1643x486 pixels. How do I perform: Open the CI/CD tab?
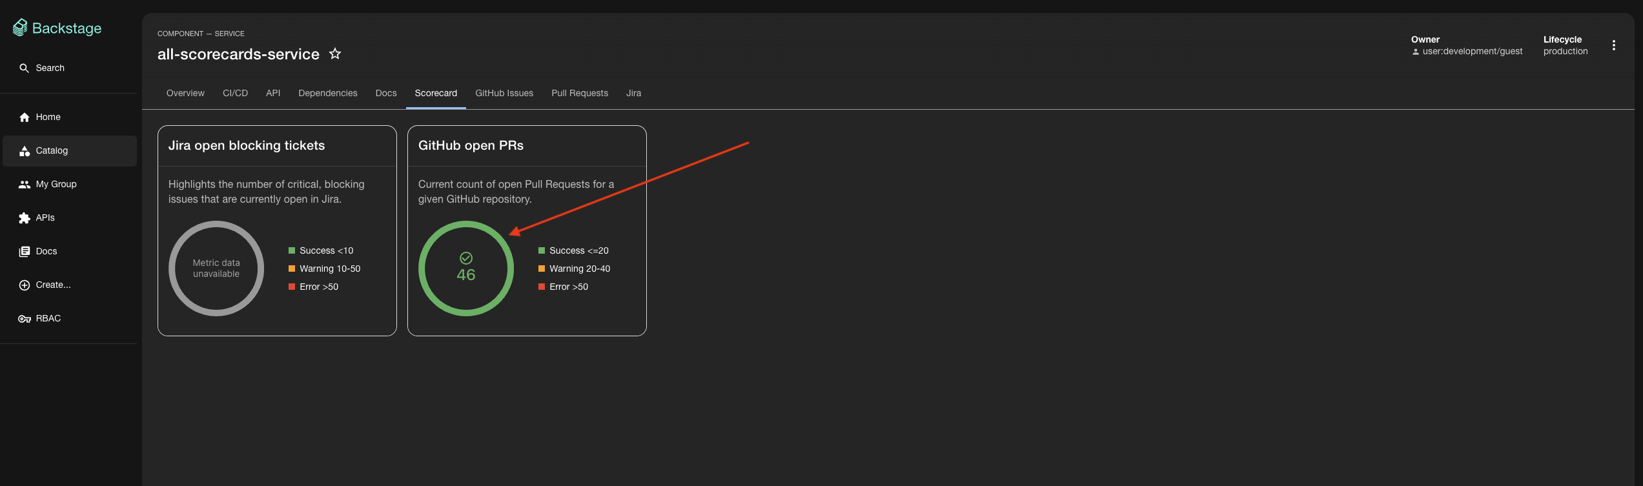tap(235, 93)
